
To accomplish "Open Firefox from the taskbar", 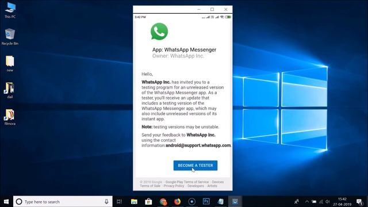I will pos(178,202).
